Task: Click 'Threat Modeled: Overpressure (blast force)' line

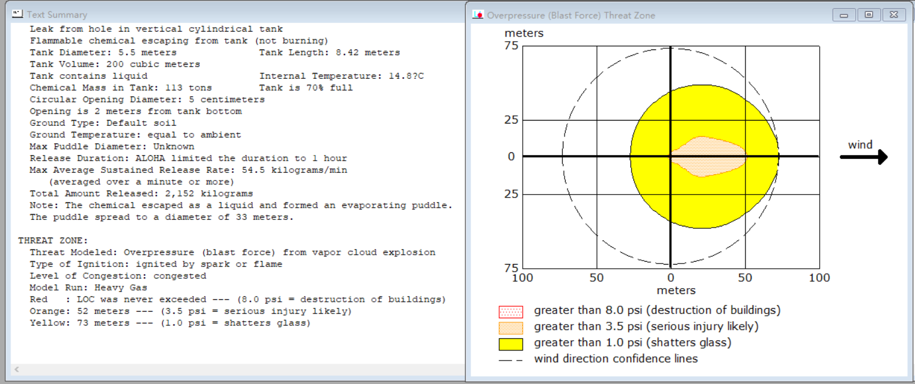Action: coord(232,252)
